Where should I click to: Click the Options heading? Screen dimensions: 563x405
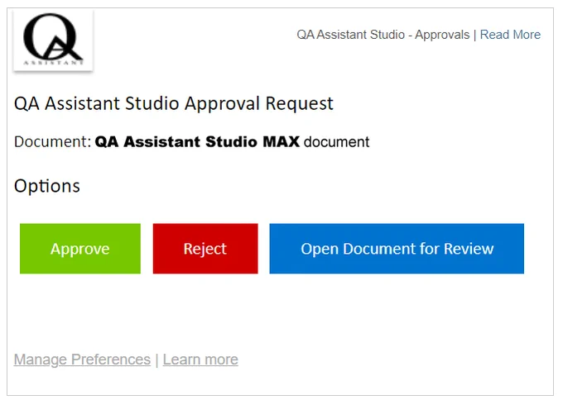pyautogui.click(x=47, y=186)
